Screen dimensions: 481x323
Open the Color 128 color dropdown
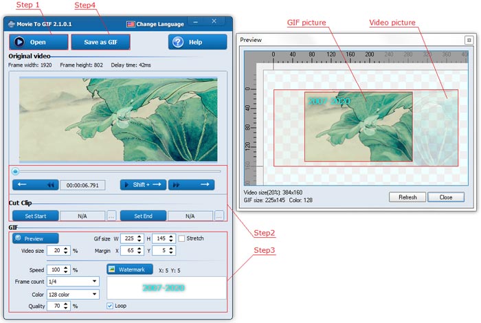click(x=93, y=294)
